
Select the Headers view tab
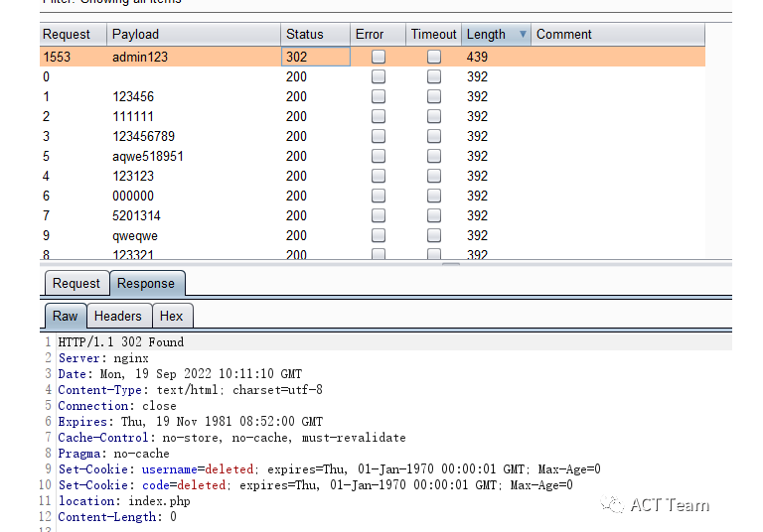(118, 316)
